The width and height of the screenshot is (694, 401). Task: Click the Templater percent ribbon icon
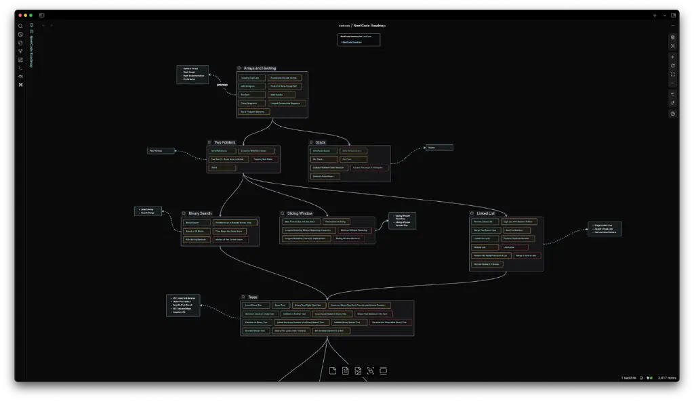(20, 76)
